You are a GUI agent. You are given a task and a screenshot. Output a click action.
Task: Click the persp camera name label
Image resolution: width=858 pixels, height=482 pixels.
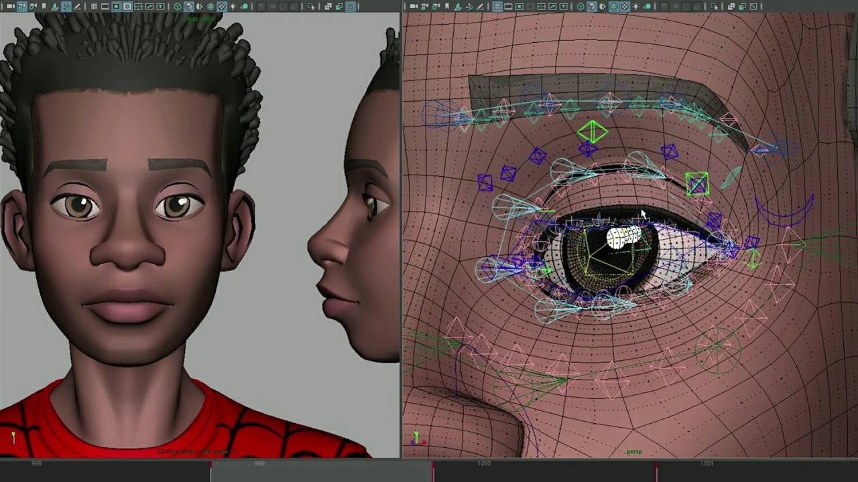click(633, 452)
